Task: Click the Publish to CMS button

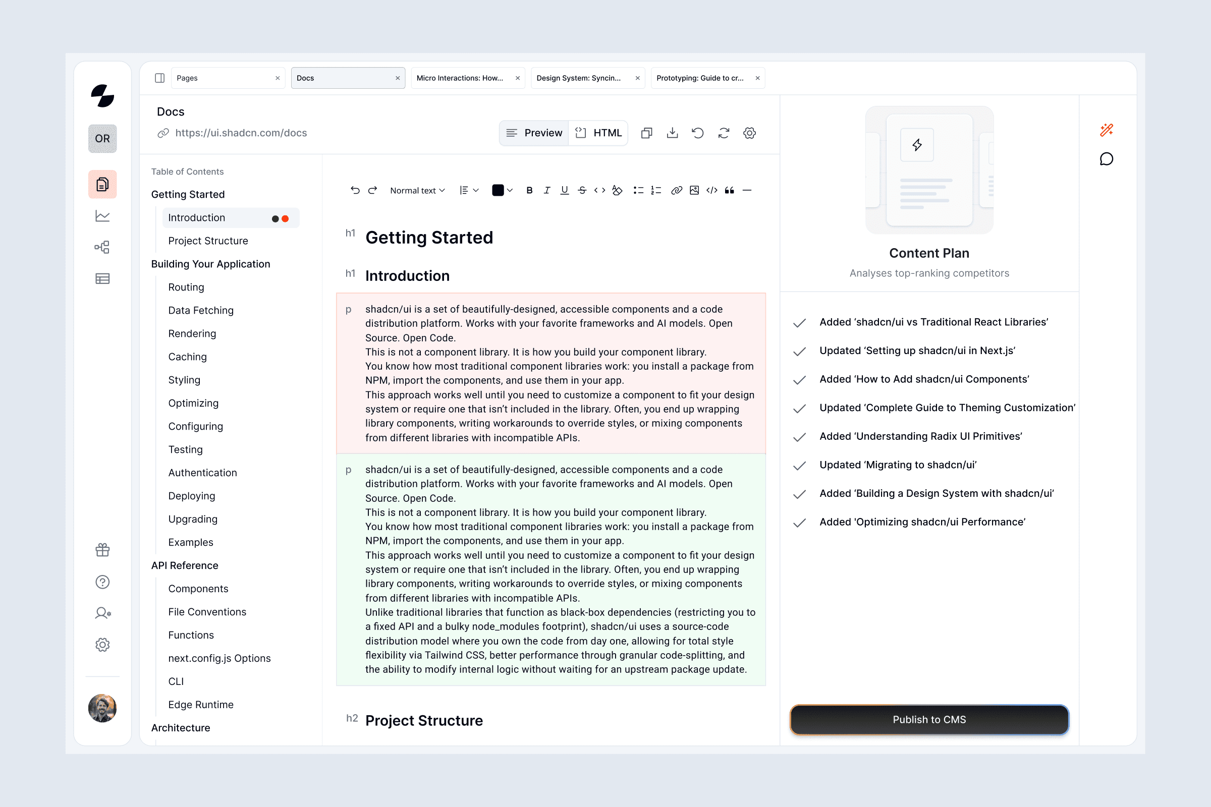Action: pos(929,720)
